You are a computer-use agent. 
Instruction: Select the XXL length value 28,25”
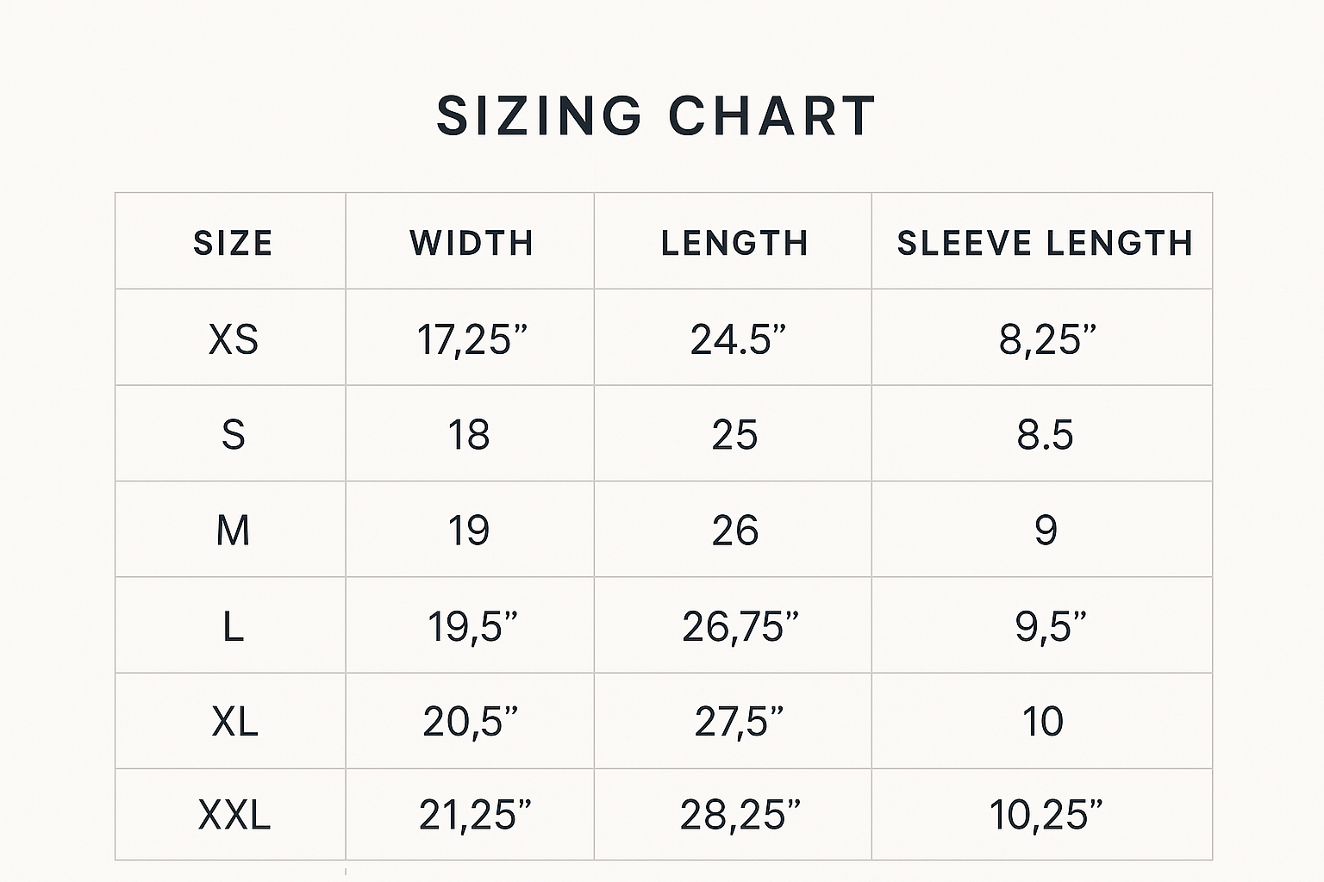[740, 815]
